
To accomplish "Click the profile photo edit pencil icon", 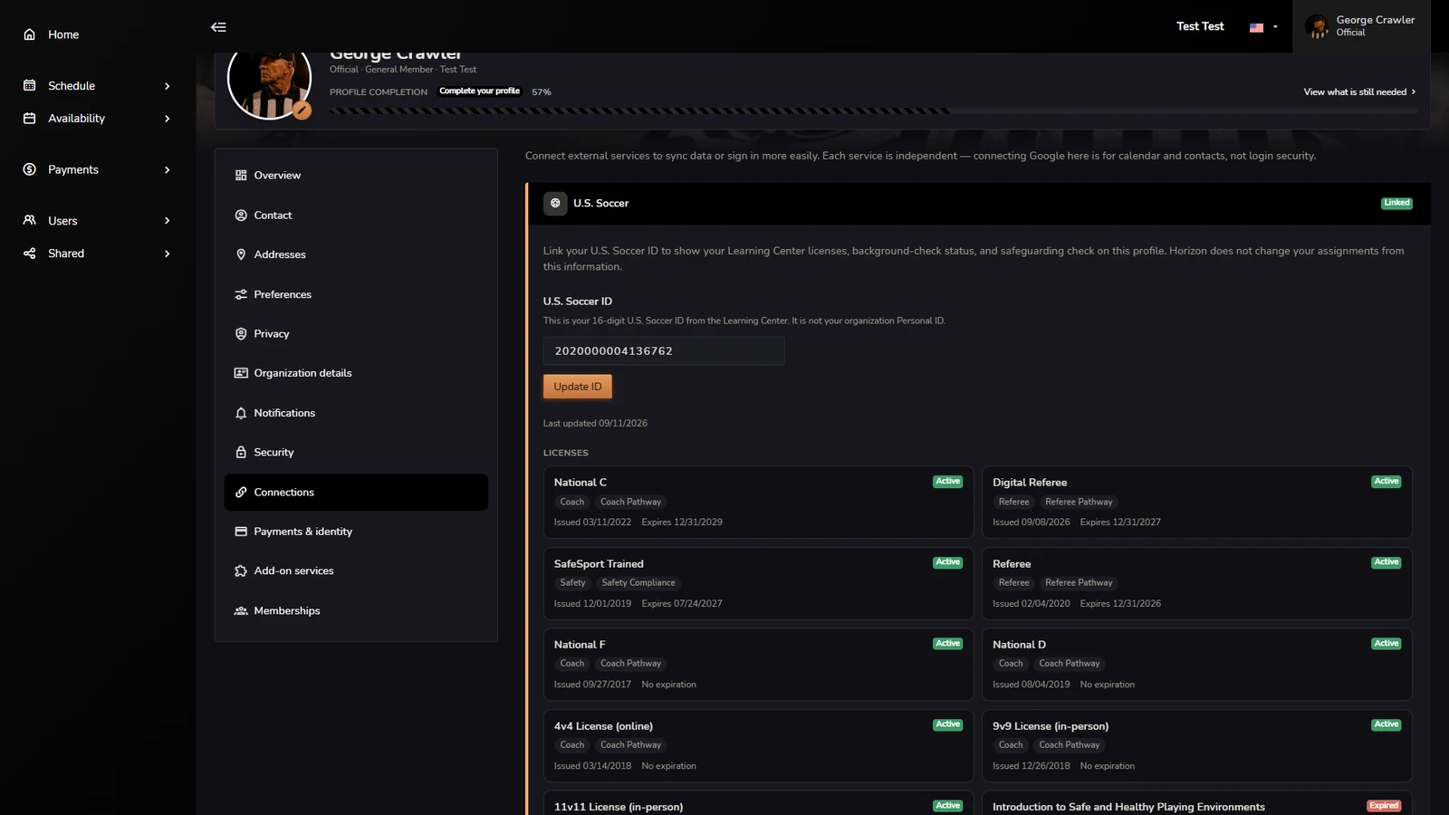I will coord(302,110).
